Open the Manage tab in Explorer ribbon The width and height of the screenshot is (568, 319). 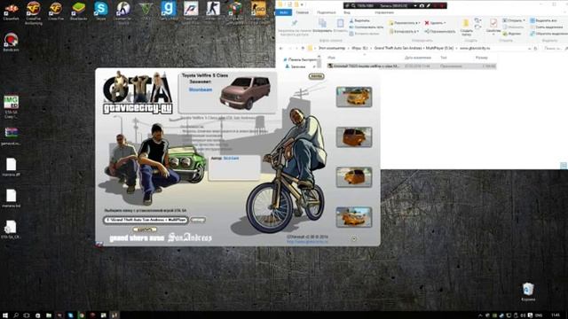coord(384,12)
